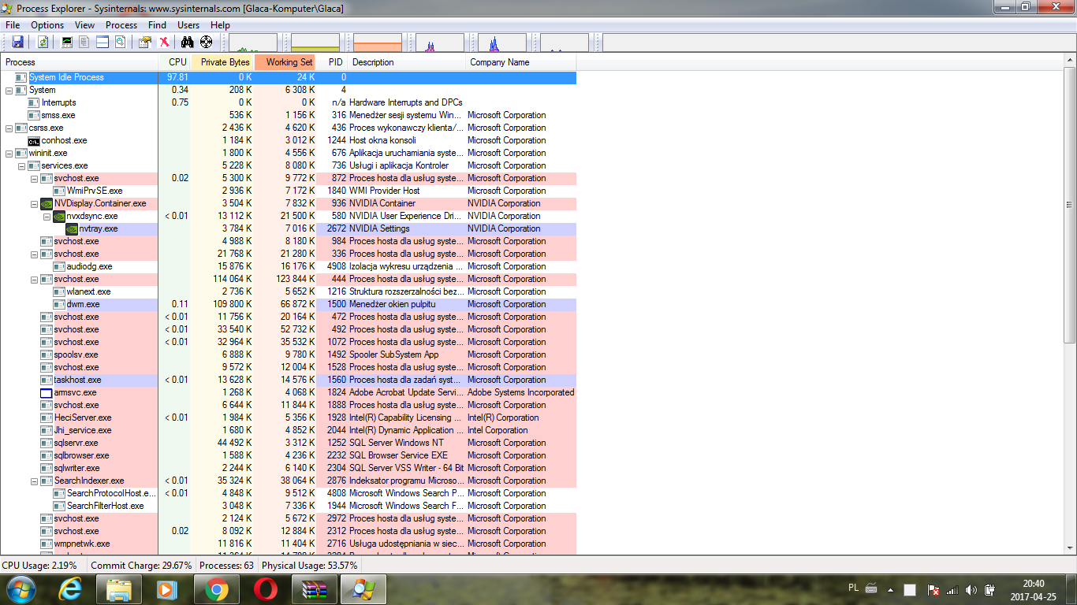Select the sqlservr.exe process
The width and height of the screenshot is (1077, 605).
pos(289,443)
